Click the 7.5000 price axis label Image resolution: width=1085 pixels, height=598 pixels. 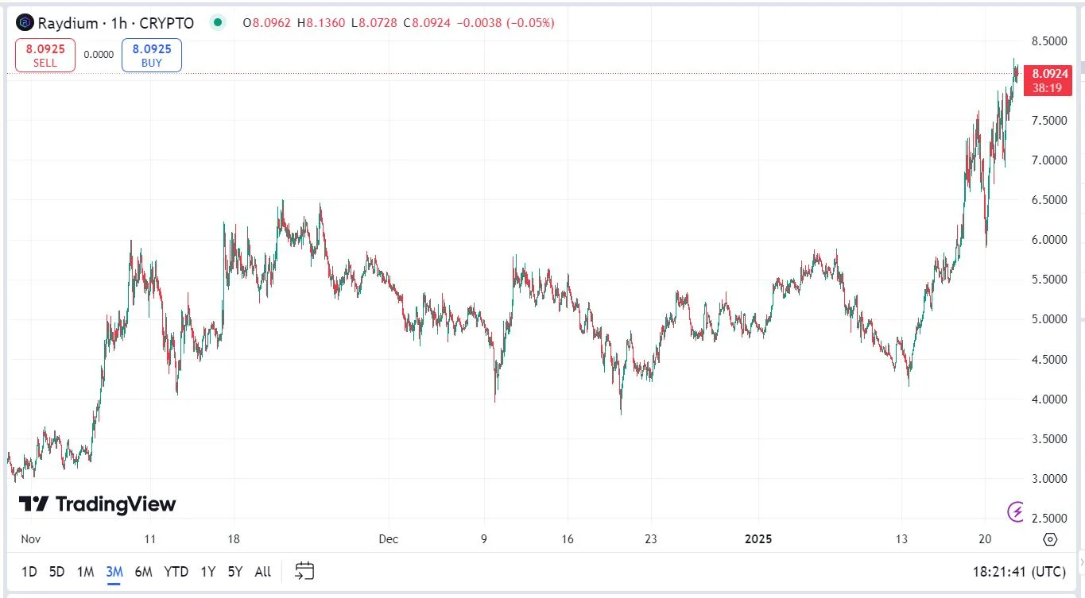coord(1048,120)
